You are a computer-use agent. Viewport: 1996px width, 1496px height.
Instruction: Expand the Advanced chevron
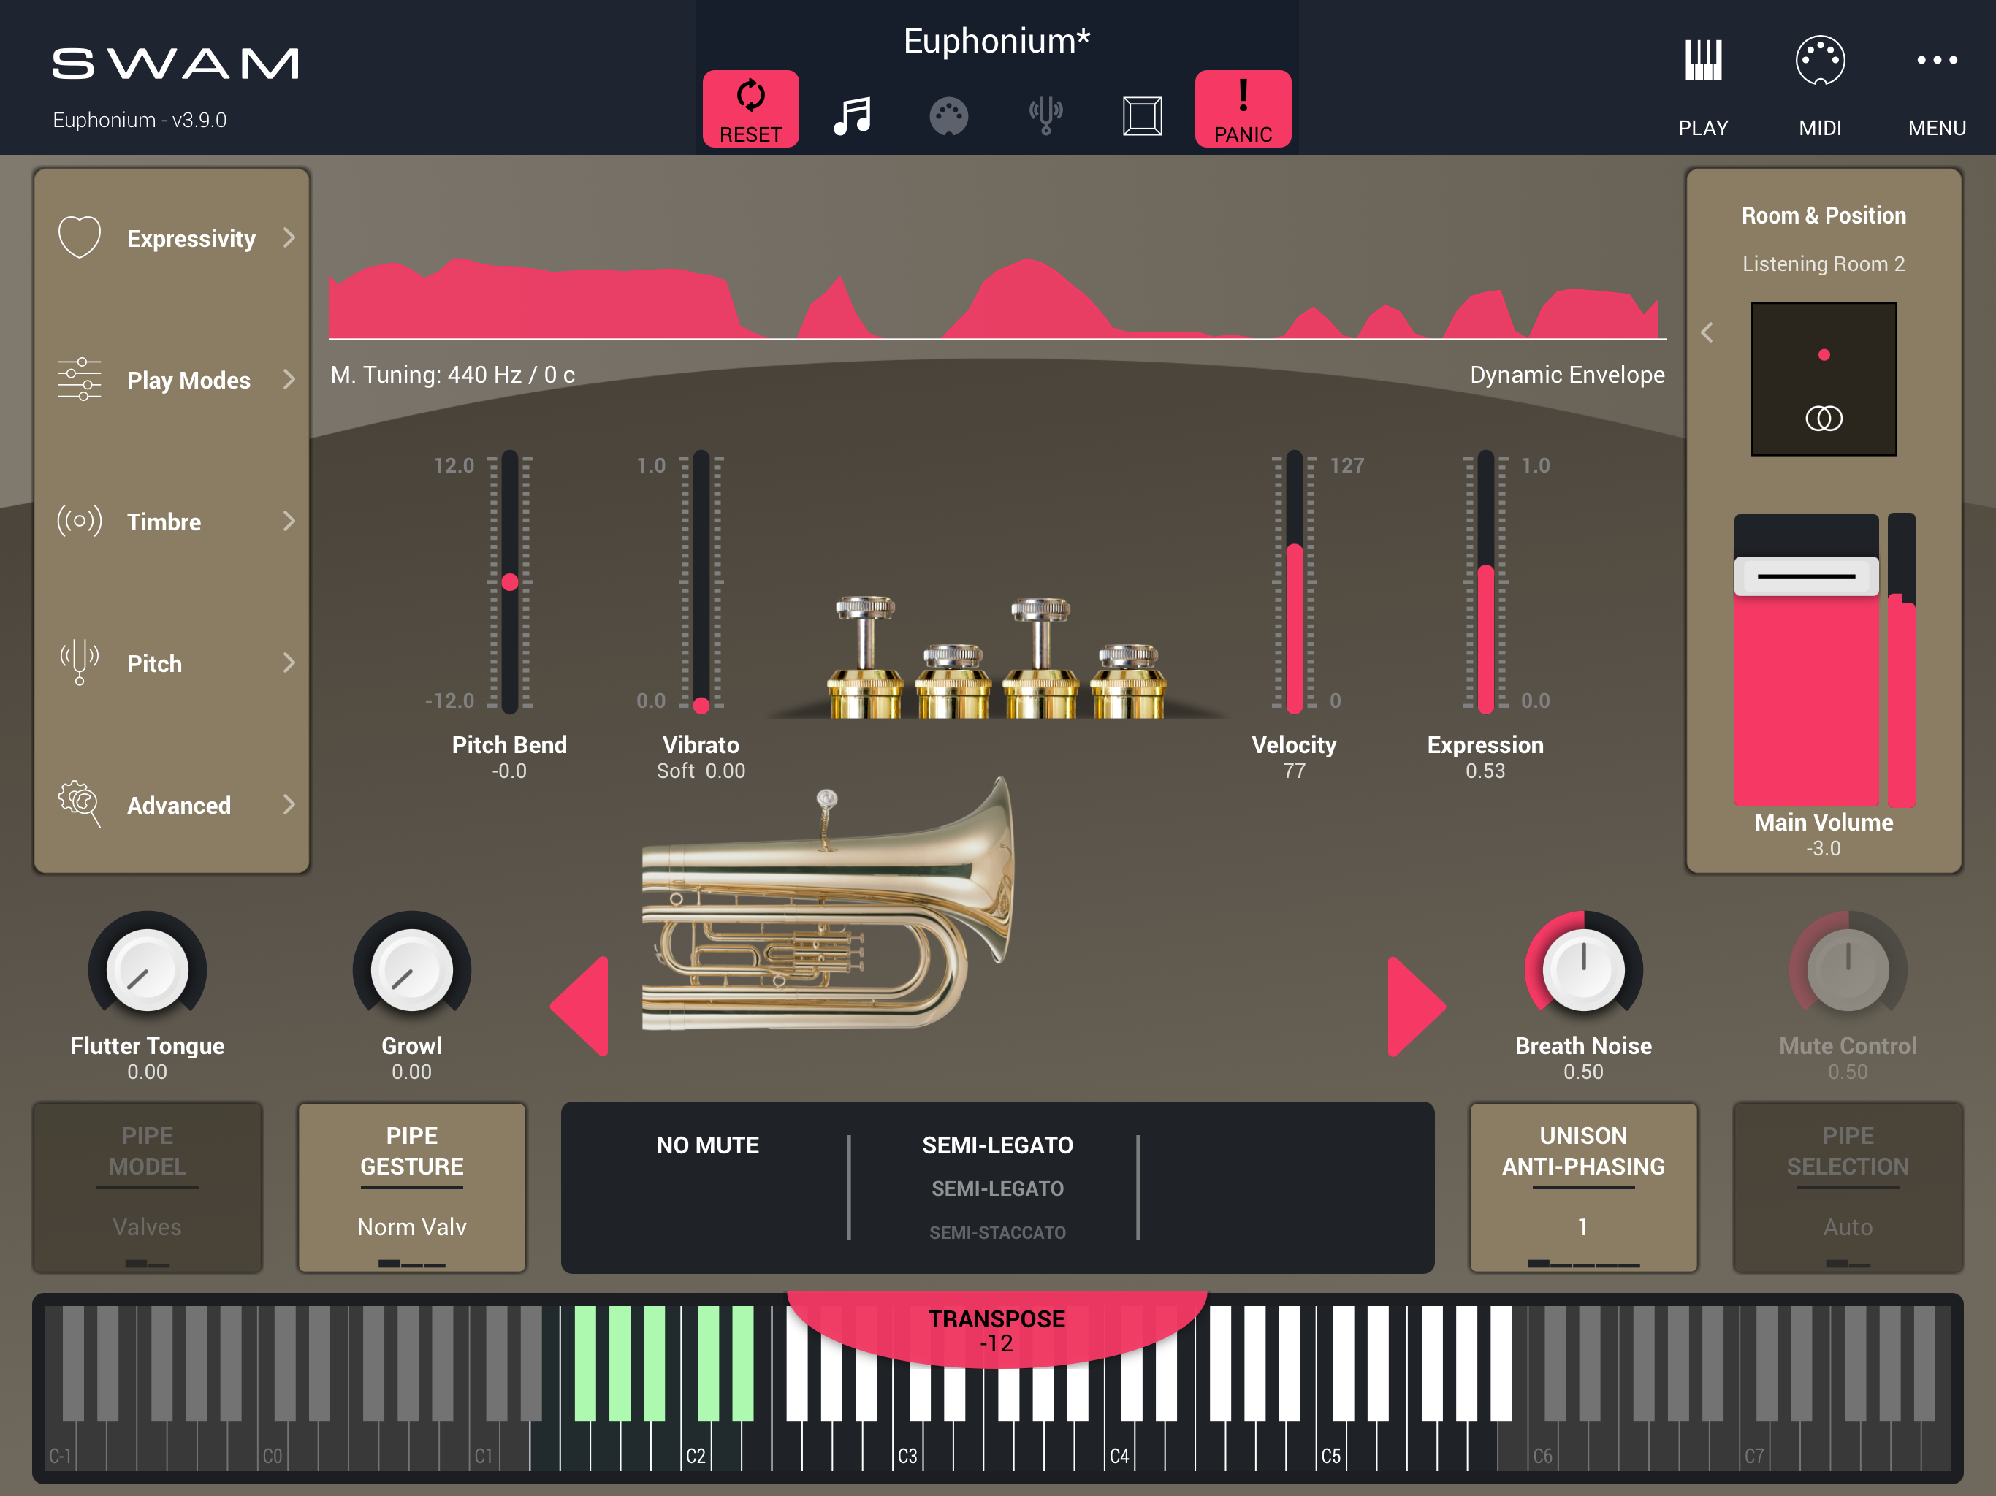coord(289,804)
